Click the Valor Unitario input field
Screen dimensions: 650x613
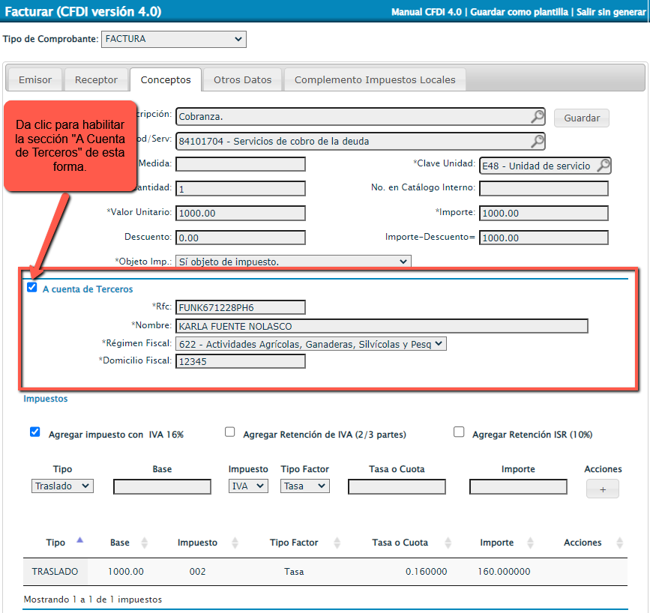pyautogui.click(x=241, y=213)
